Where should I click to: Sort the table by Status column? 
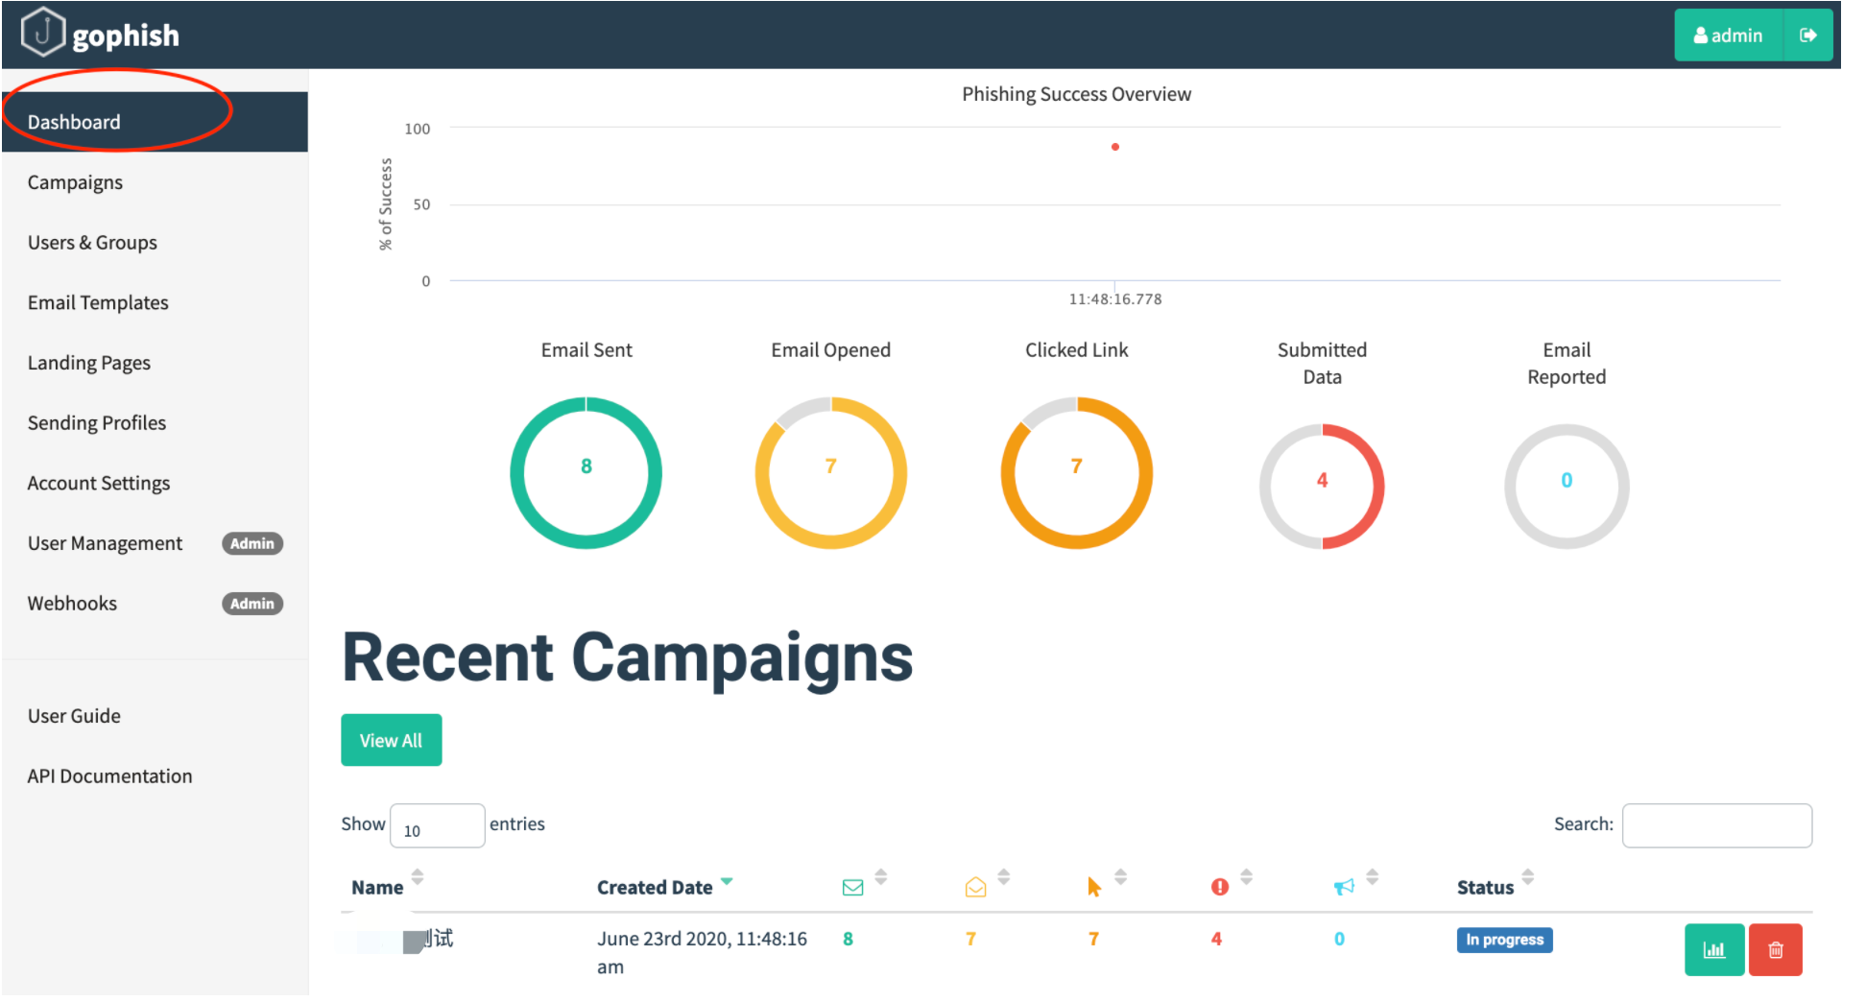pos(1485,887)
